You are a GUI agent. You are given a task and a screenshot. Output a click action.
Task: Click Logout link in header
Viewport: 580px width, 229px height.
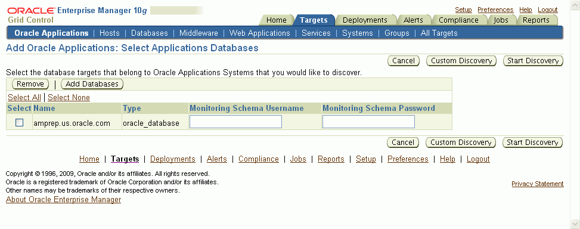547,10
